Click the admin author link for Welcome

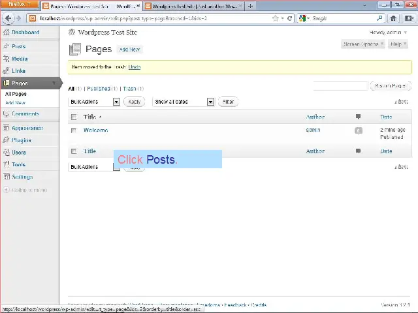coord(313,130)
